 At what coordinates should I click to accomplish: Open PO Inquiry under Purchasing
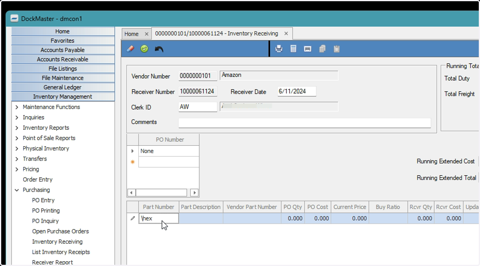point(45,221)
